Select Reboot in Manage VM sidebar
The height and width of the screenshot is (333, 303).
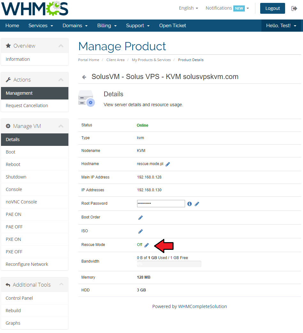[35, 164]
